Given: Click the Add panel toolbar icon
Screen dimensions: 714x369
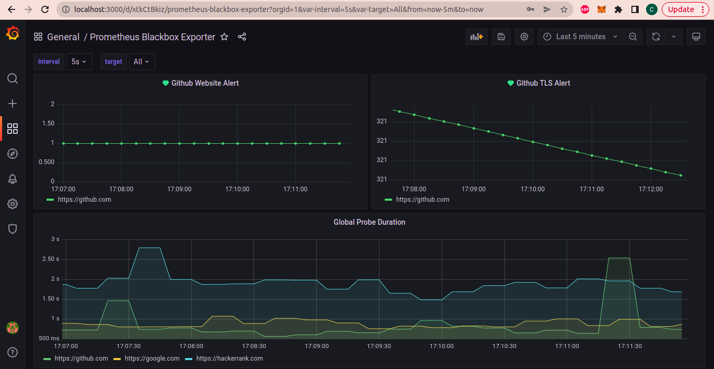Looking at the screenshot, I should [477, 37].
